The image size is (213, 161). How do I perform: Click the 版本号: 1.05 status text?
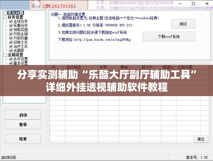point(197,157)
